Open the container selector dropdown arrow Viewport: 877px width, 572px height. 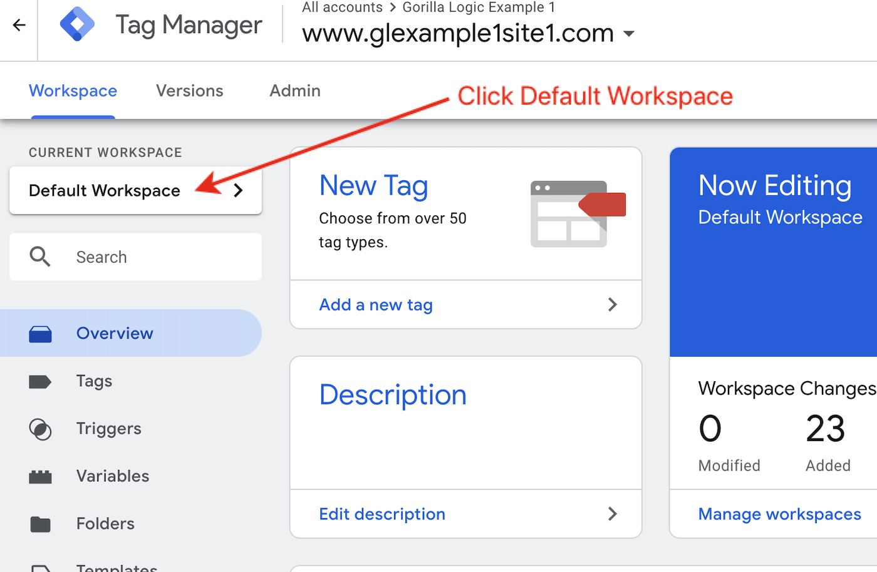pos(629,34)
